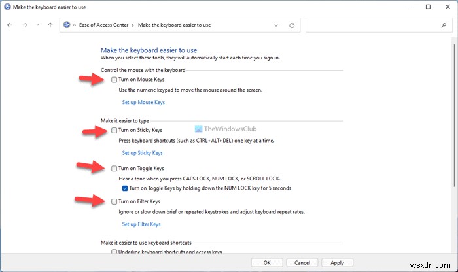
Task: Click the Apply button
Action: tap(337, 263)
